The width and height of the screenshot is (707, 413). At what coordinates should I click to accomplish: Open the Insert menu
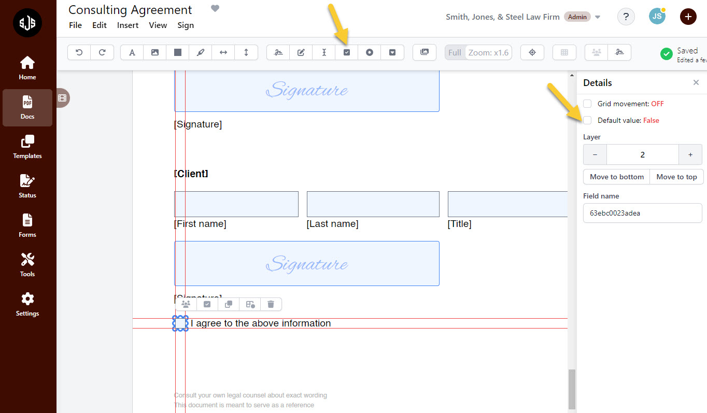tap(128, 25)
